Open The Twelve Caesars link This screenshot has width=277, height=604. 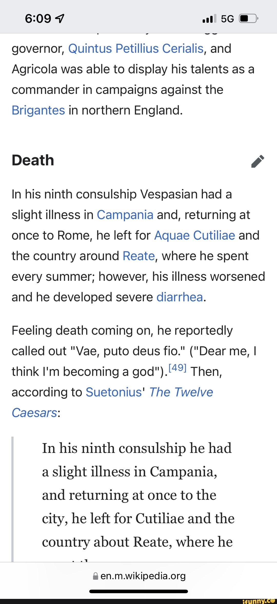tap(181, 392)
